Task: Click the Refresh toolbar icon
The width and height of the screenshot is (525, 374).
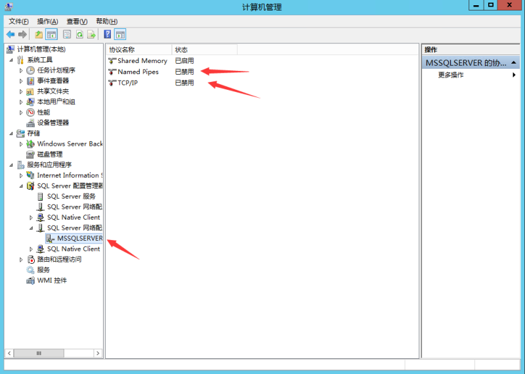Action: coord(79,34)
